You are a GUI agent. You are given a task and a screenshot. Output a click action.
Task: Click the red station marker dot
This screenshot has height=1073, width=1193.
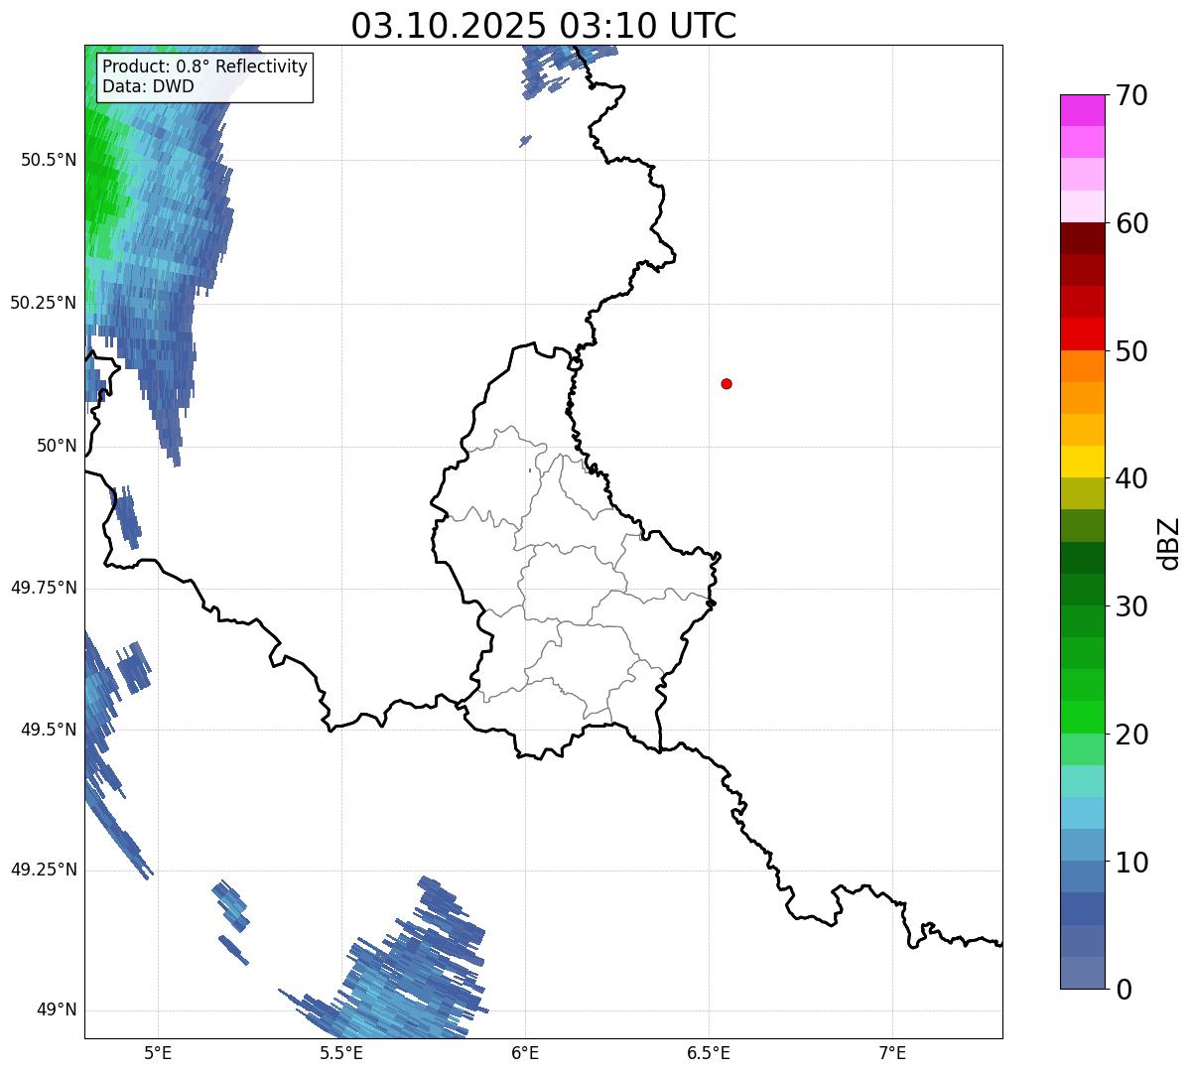coord(727,383)
